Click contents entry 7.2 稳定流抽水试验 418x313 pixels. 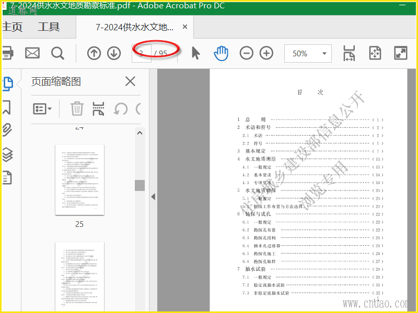312,285
